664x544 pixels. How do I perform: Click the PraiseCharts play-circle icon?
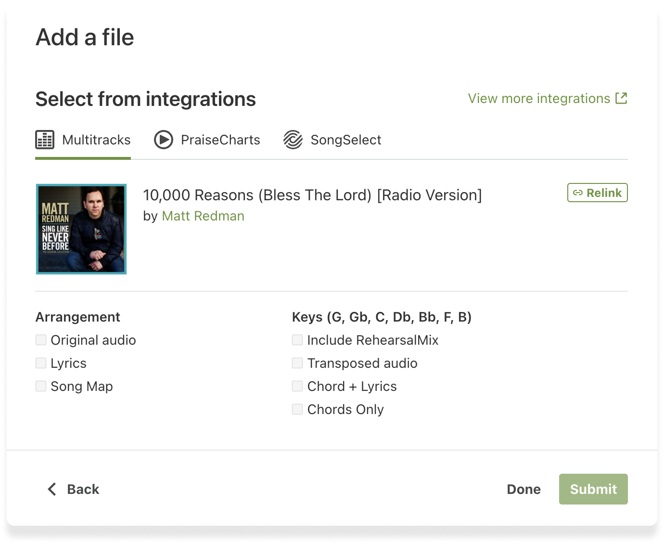coord(164,140)
